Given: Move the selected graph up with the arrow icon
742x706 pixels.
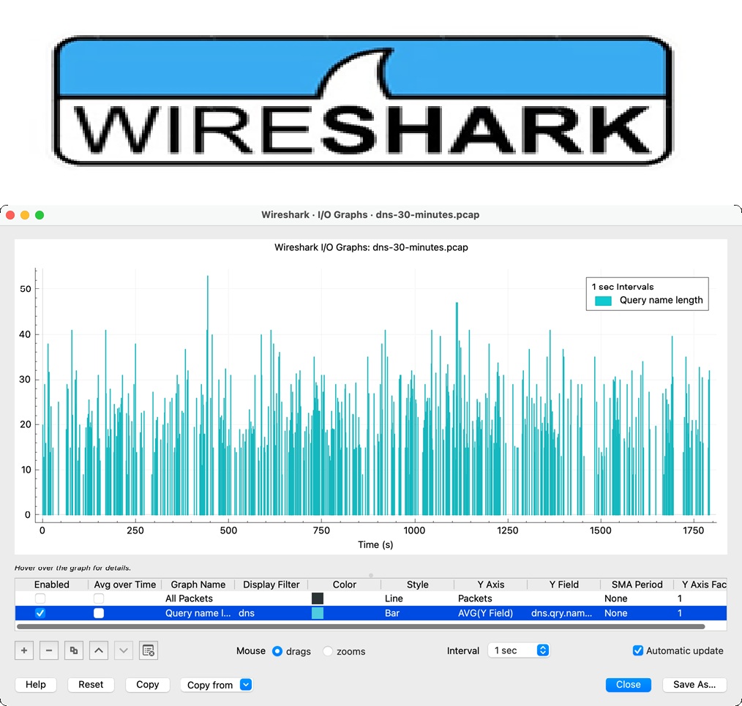Looking at the screenshot, I should pos(98,650).
